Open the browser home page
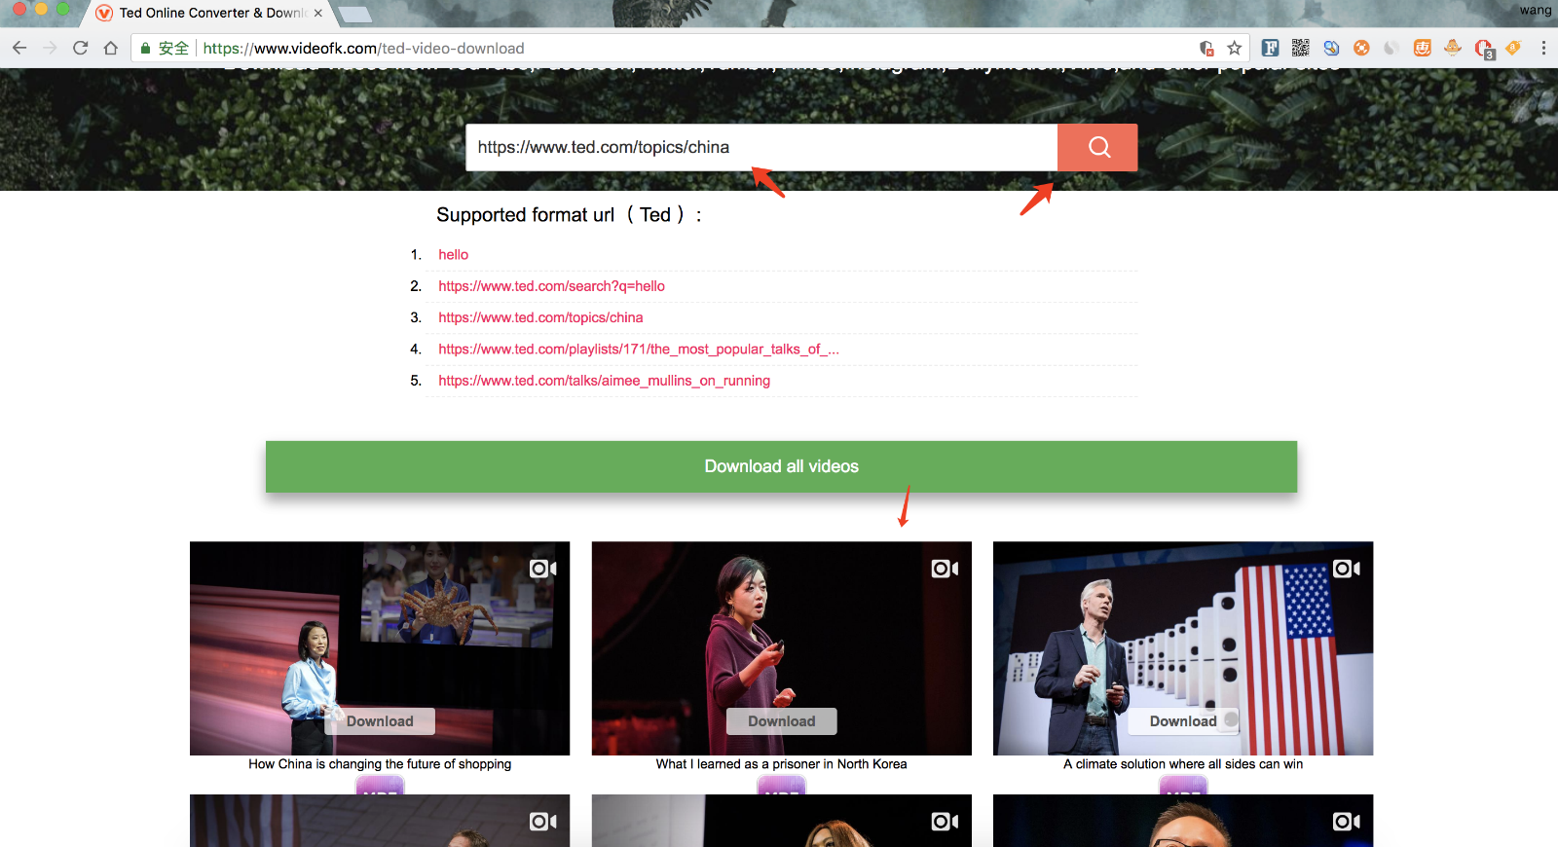Image resolution: width=1558 pixels, height=847 pixels. point(111,48)
